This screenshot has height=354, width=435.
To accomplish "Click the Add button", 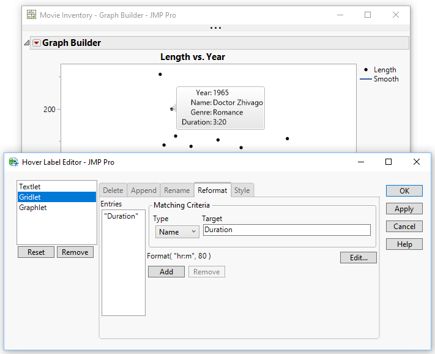I will point(166,272).
